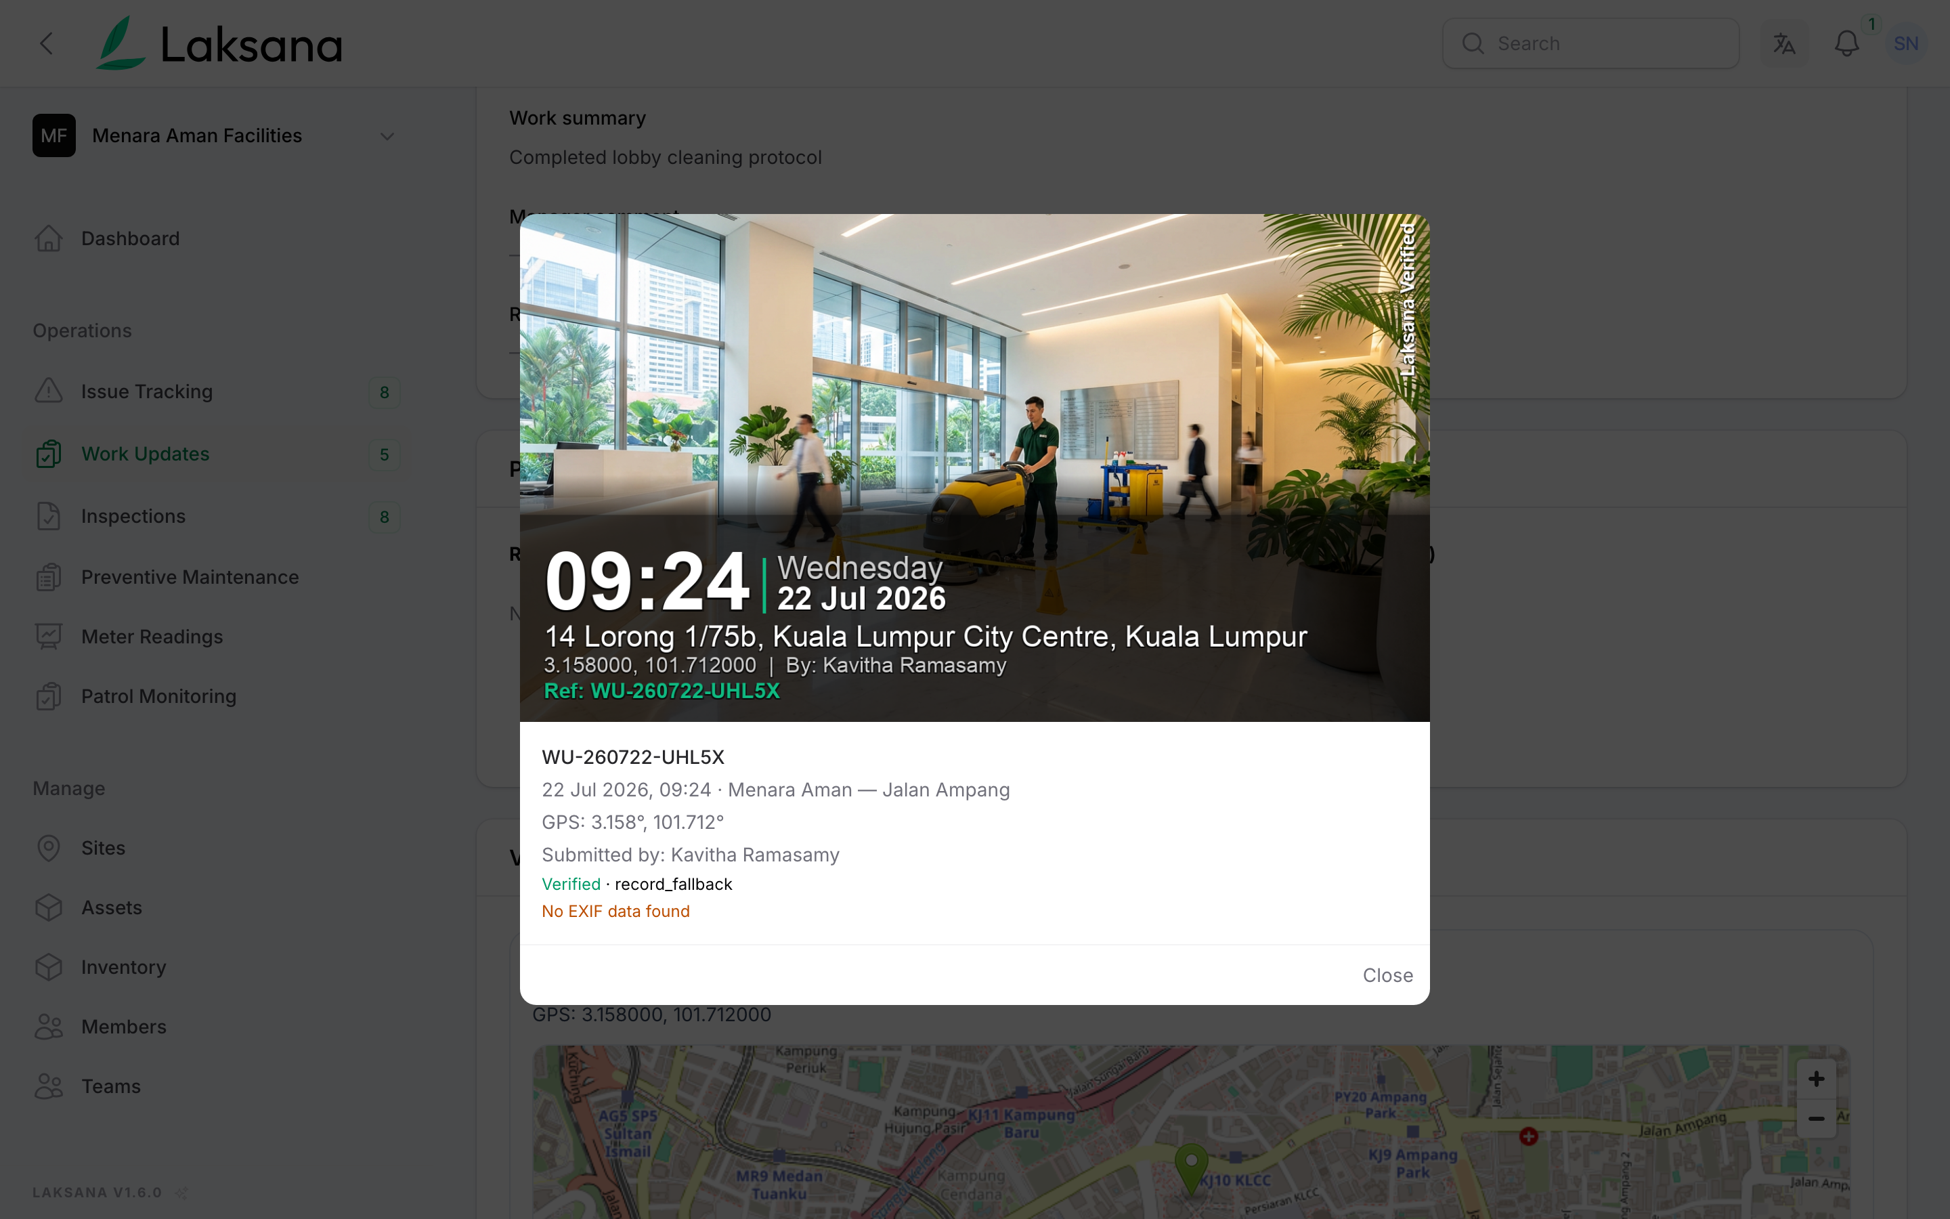Click the GPS: 3.158°, 101.712° line
Image resolution: width=1950 pixels, height=1219 pixels.
point(632,822)
